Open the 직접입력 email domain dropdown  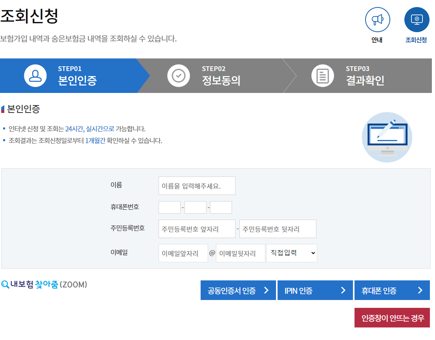point(292,253)
